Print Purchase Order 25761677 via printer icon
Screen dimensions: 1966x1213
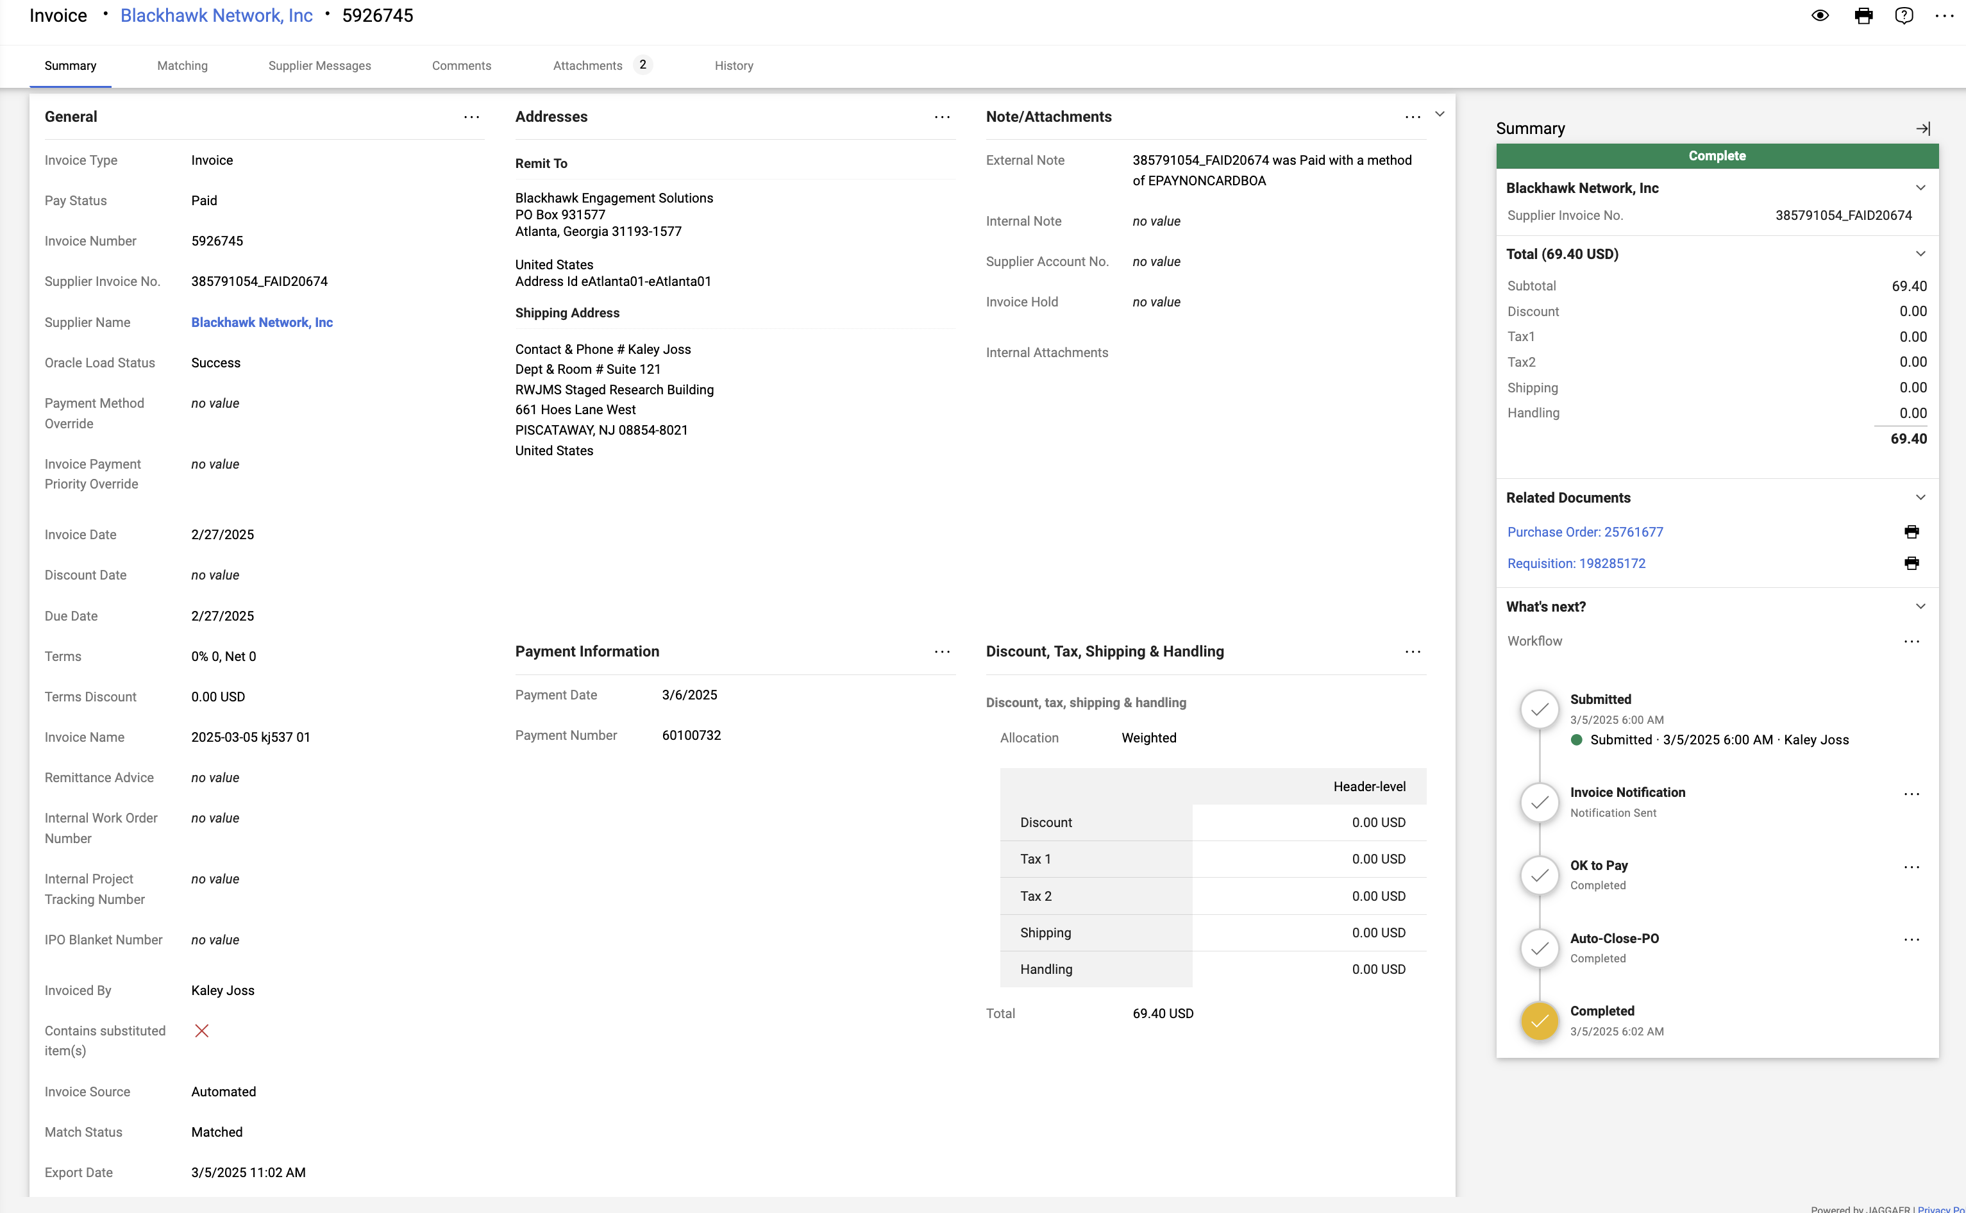pyautogui.click(x=1911, y=532)
